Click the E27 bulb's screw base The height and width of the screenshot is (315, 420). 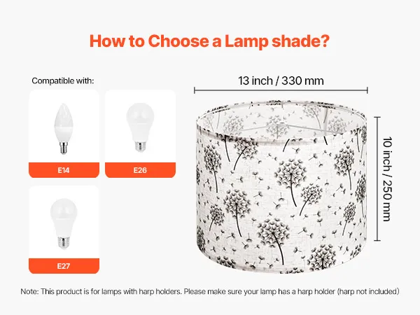[64, 243]
